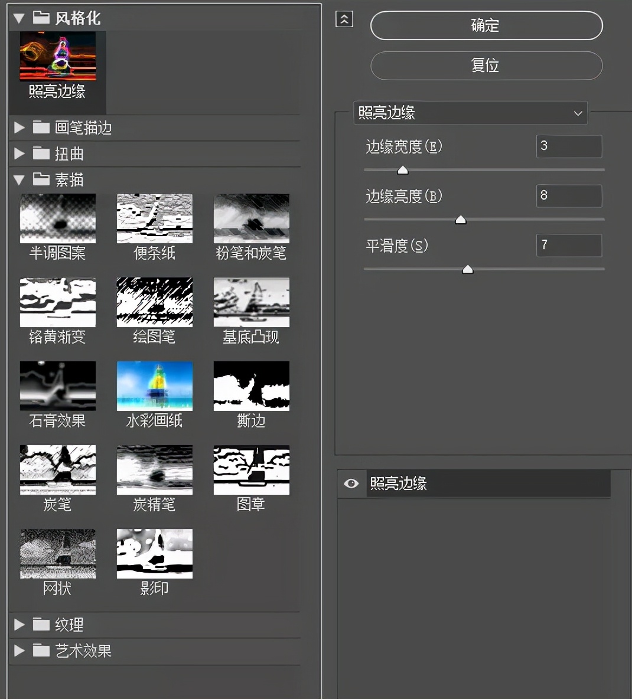
Task: Select the 网状 filter thumbnail
Action: (57, 553)
